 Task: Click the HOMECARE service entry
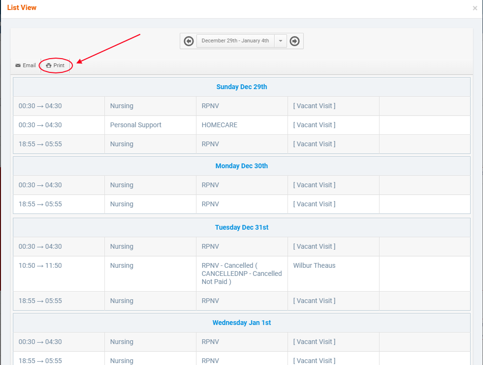point(219,125)
